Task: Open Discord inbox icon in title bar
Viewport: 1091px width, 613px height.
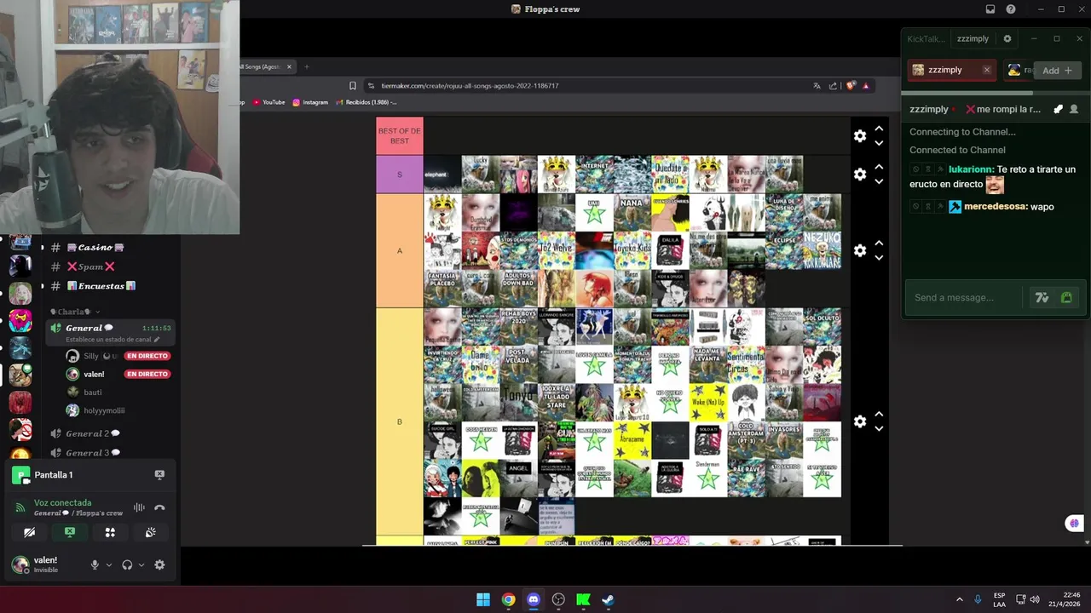Action: 990,9
